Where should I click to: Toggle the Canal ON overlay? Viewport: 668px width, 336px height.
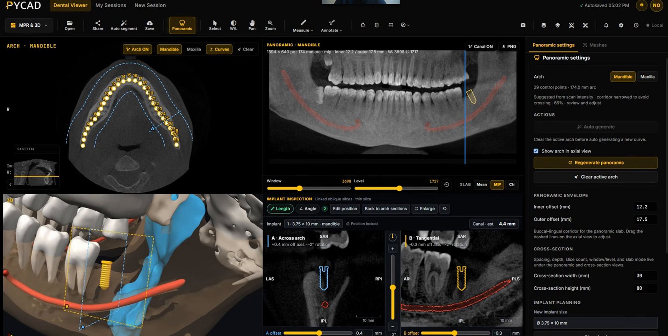(481, 46)
